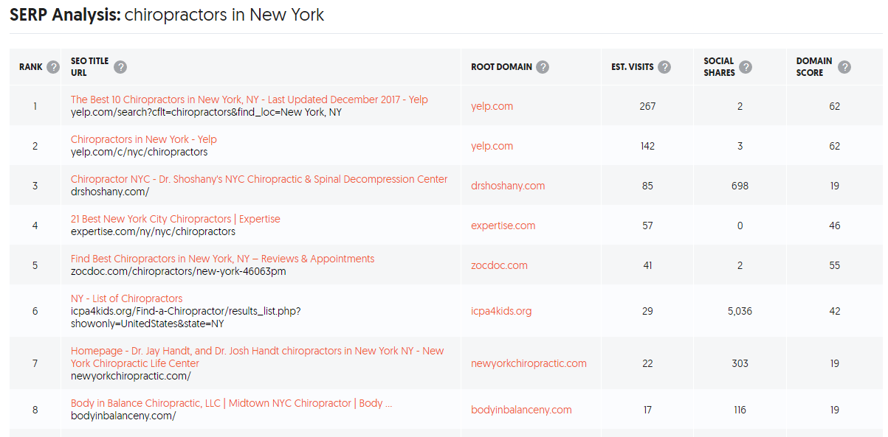Viewport: 888px width, 437px height.
Task: Click newyorkchiropractic.com root domain link
Action: (x=529, y=363)
